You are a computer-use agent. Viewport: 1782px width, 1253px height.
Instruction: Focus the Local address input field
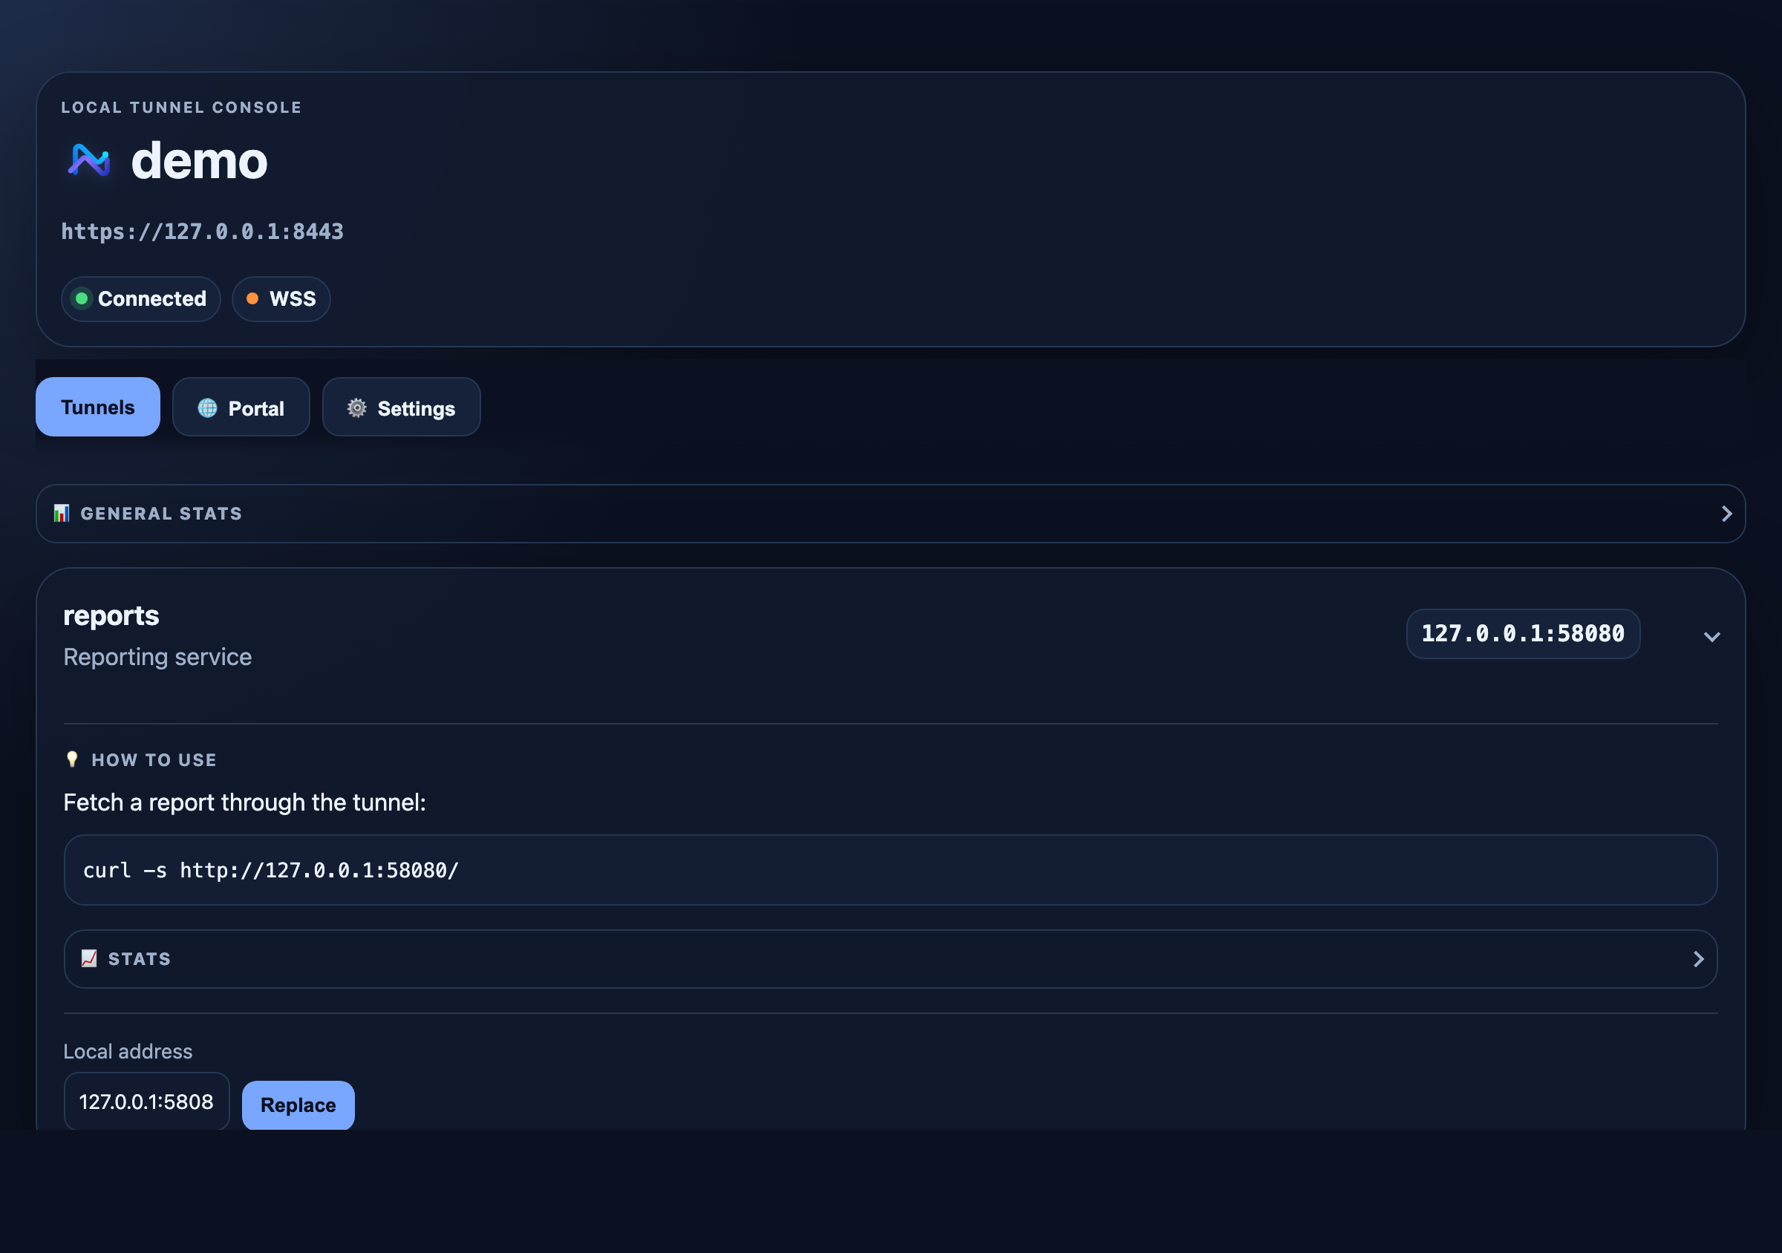tap(146, 1102)
